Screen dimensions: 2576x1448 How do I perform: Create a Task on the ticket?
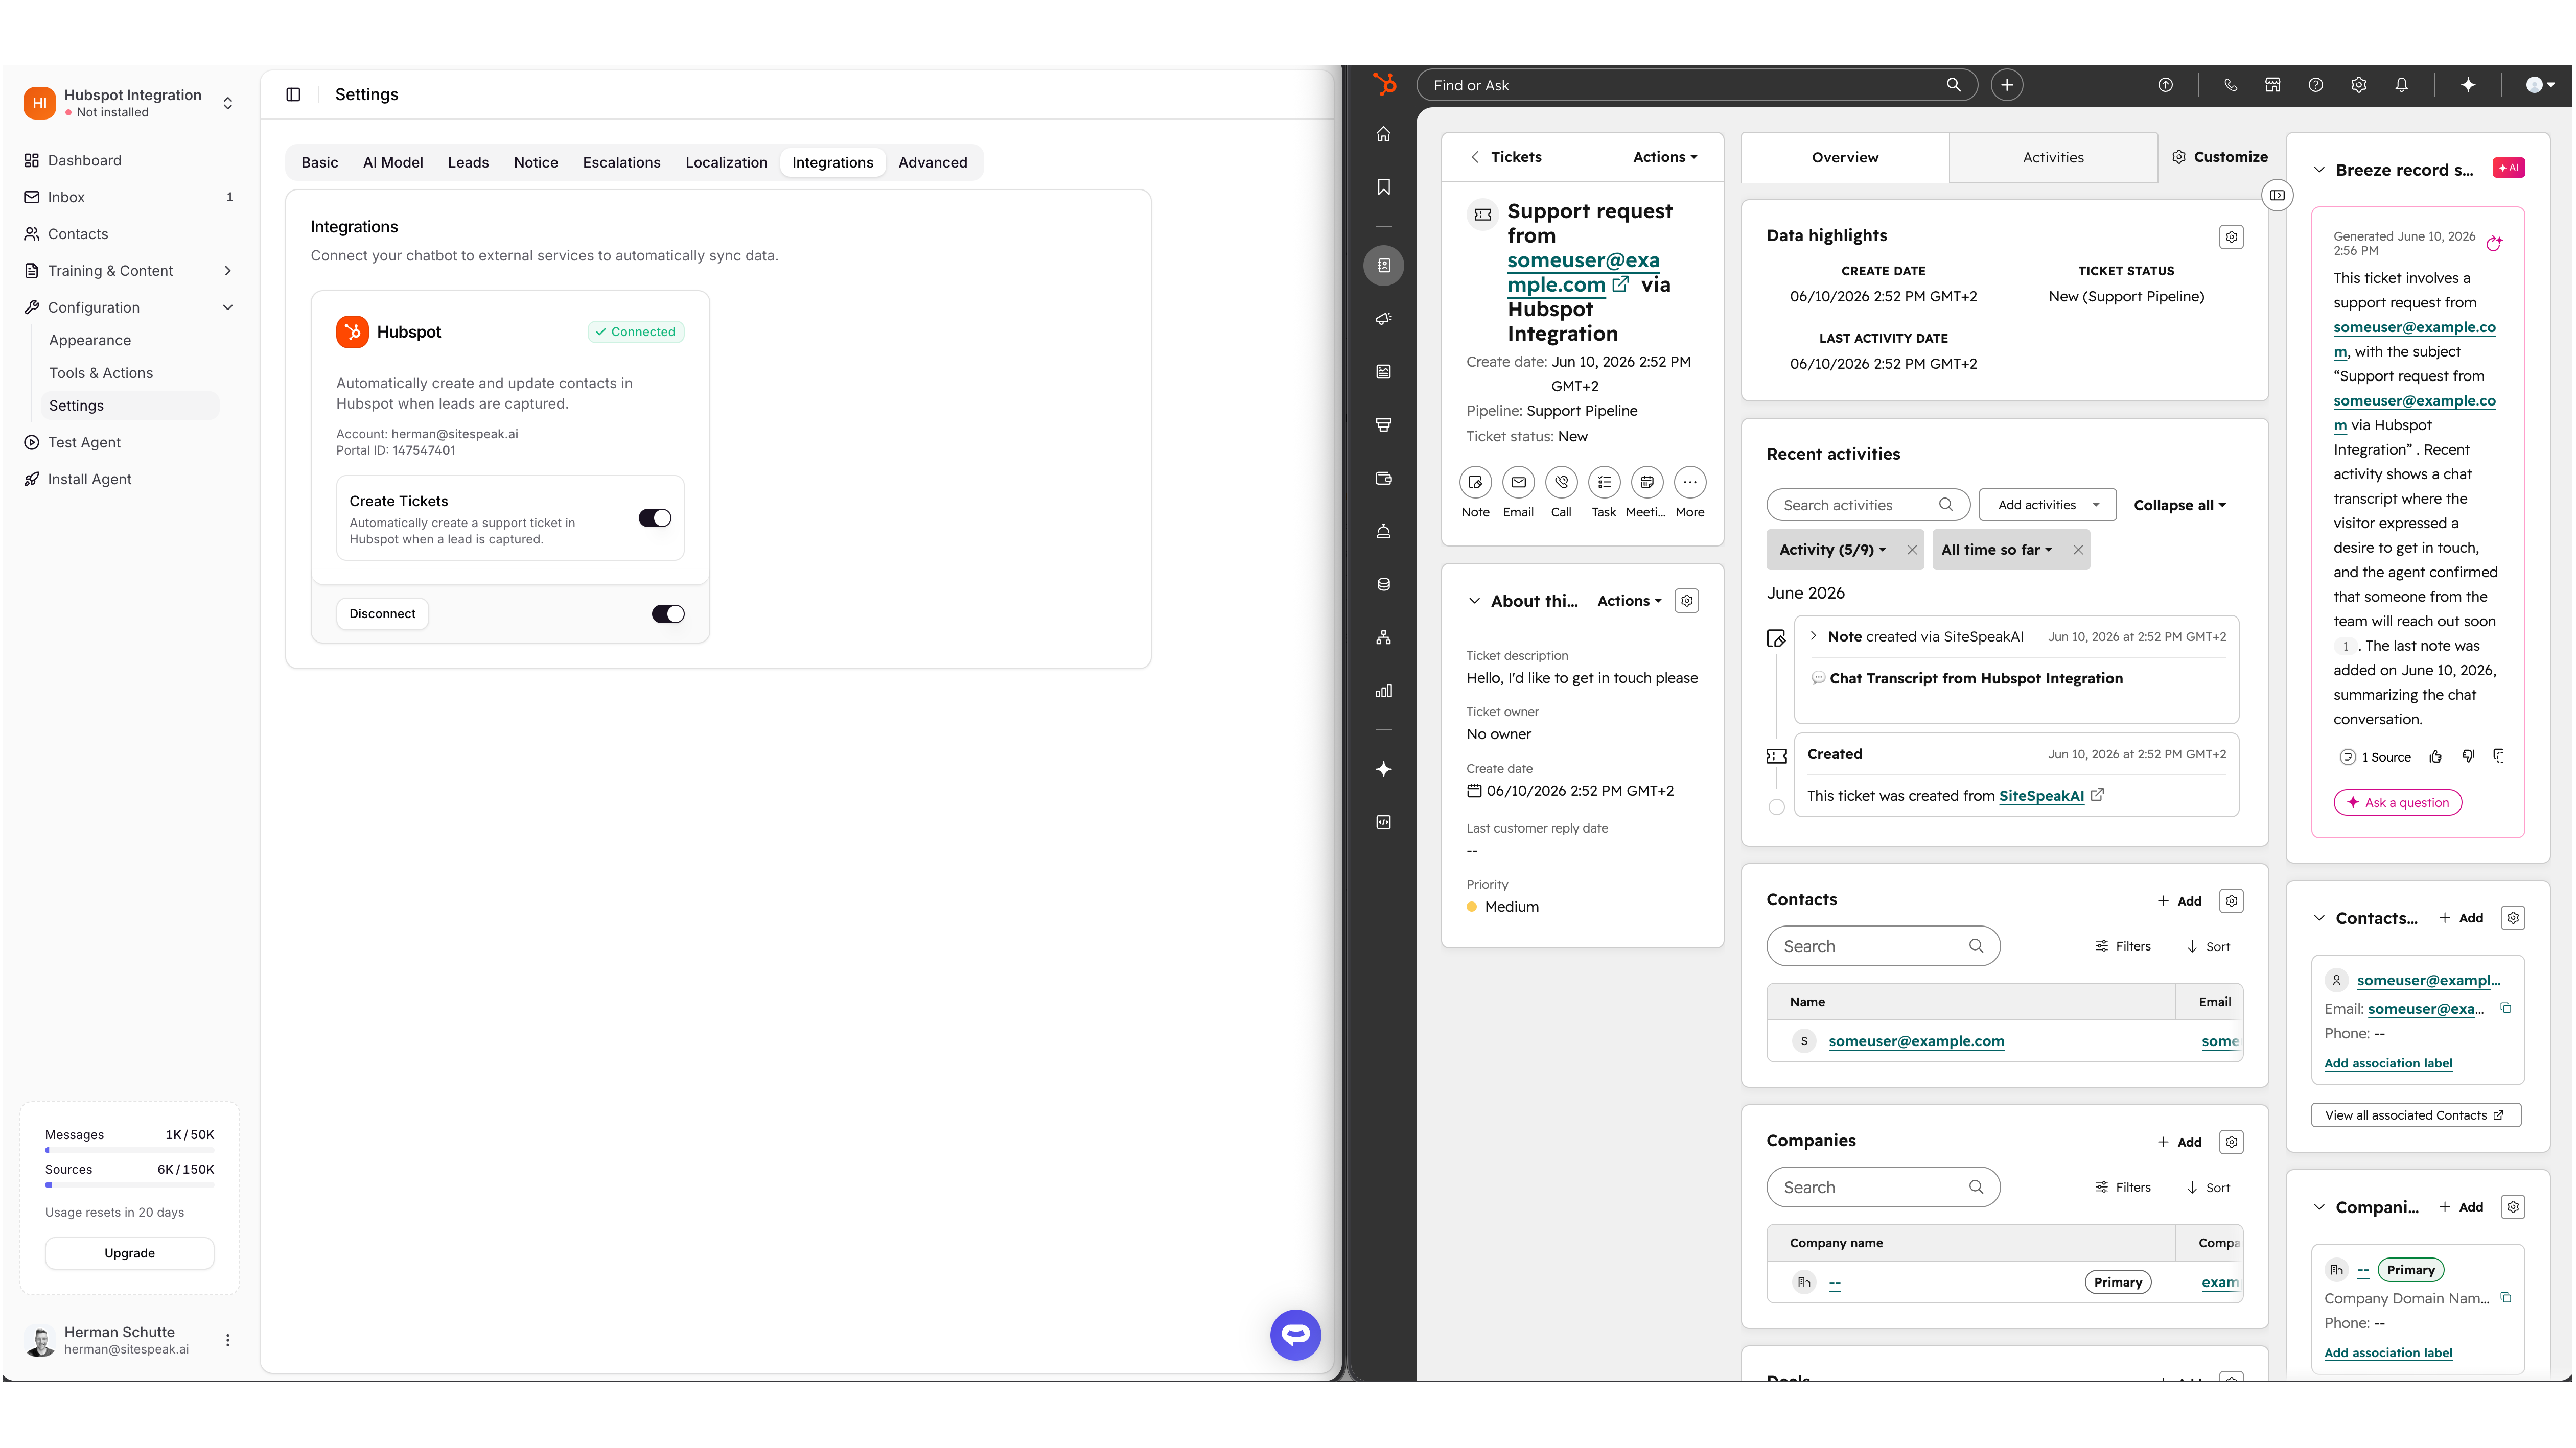pyautogui.click(x=1604, y=483)
